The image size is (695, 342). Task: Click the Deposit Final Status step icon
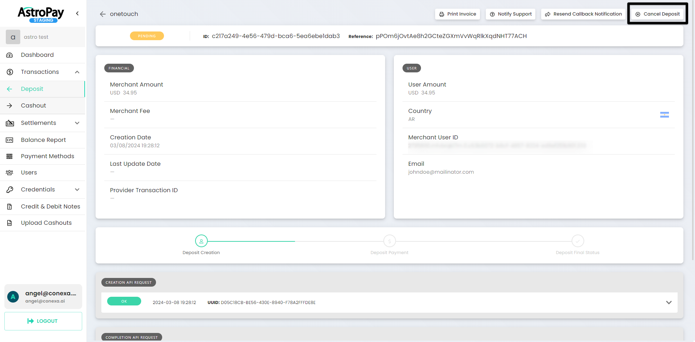(x=578, y=241)
